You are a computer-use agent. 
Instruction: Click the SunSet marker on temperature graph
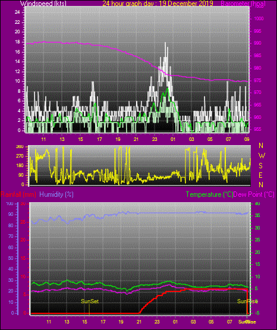(x=90, y=301)
